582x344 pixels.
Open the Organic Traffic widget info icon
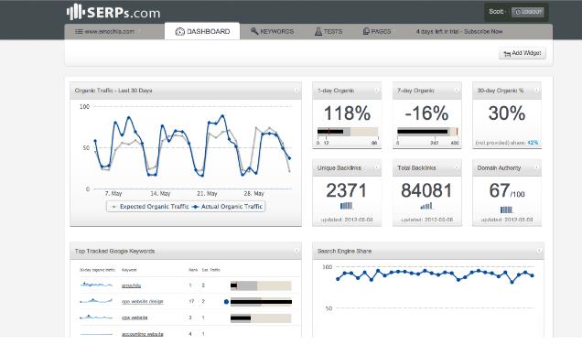tap(296, 91)
